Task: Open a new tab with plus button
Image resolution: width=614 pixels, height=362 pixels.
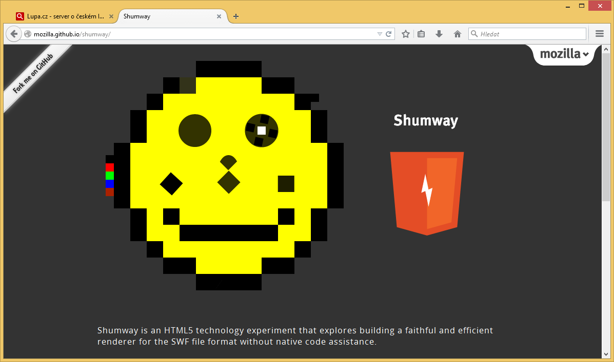Action: 236,16
